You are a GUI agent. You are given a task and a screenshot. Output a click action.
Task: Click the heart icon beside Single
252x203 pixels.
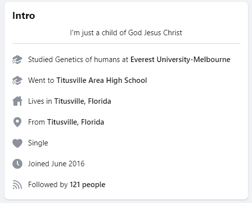(17, 143)
